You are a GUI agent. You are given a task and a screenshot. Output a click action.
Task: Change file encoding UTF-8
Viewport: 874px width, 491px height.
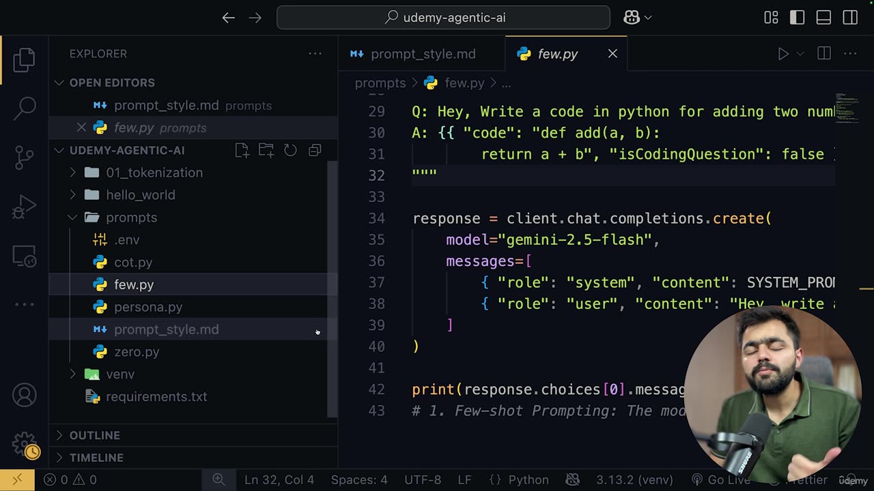[423, 479]
